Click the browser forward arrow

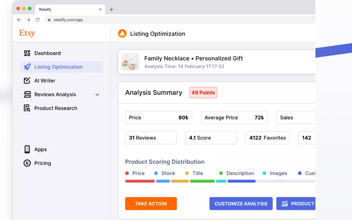(x=28, y=20)
